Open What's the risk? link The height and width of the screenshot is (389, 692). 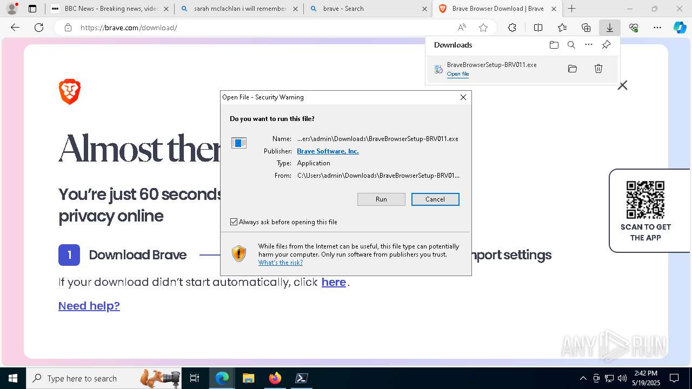coord(281,263)
